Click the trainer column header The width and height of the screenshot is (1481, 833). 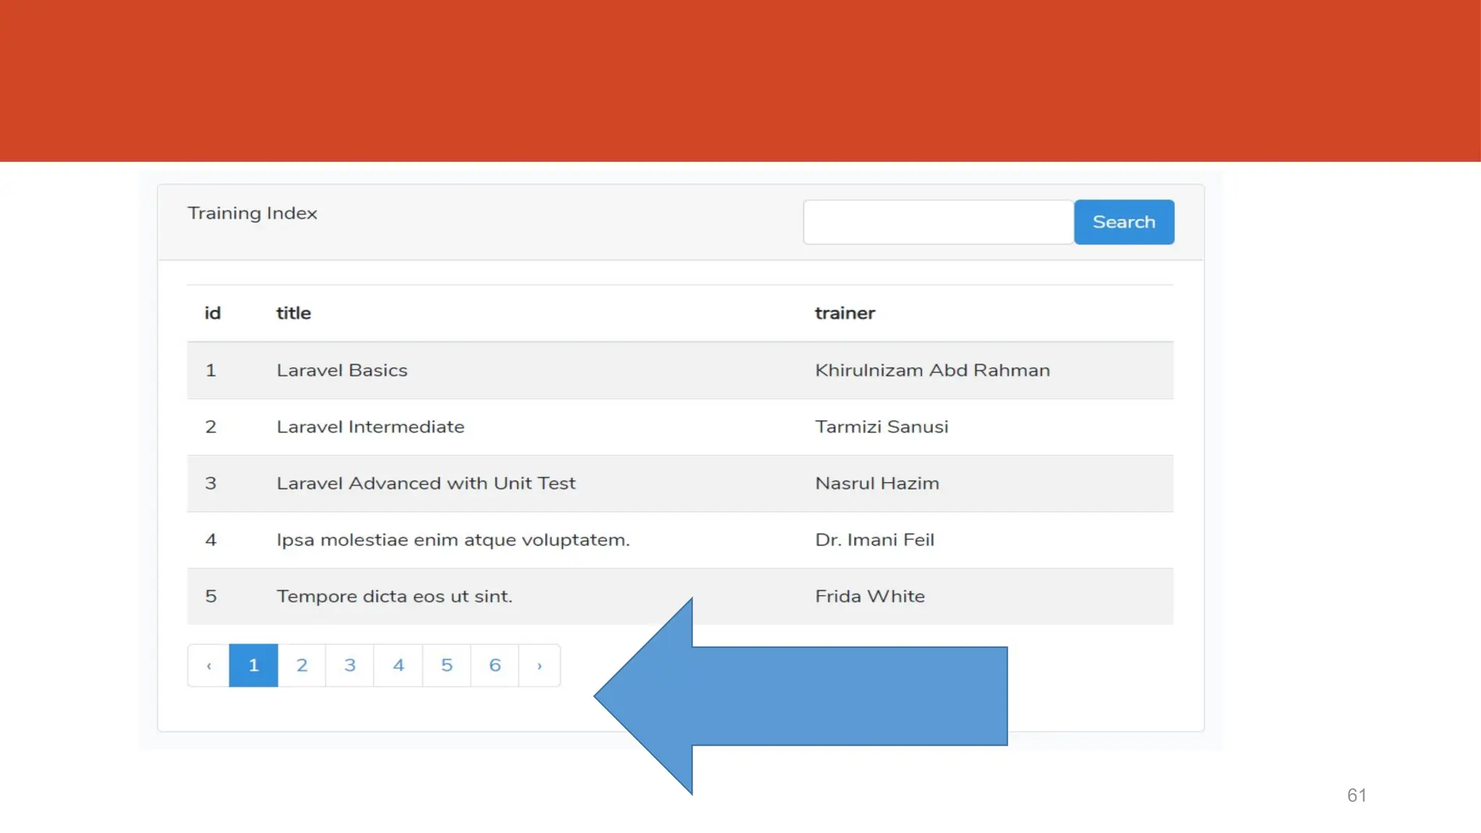point(845,313)
